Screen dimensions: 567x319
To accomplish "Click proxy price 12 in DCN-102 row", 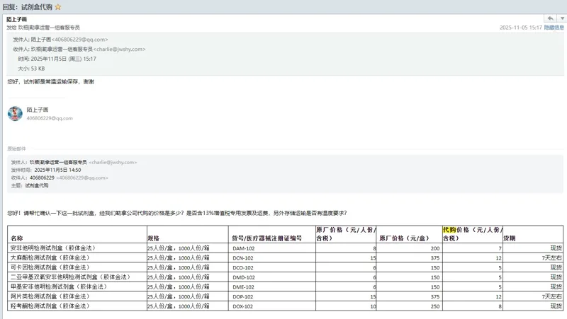I will point(499,258).
